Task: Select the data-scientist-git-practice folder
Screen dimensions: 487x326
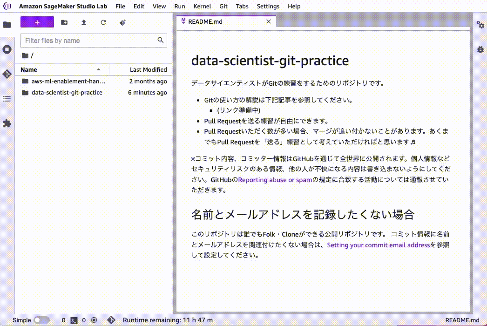Action: (94, 93)
